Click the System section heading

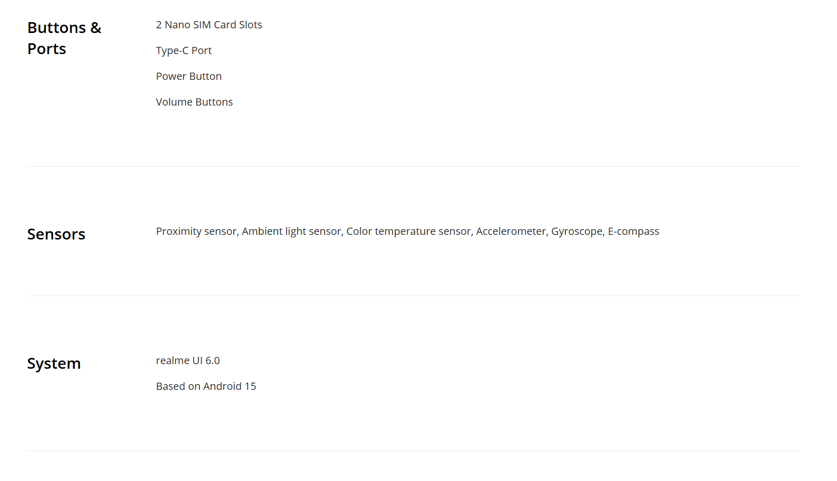click(x=54, y=364)
